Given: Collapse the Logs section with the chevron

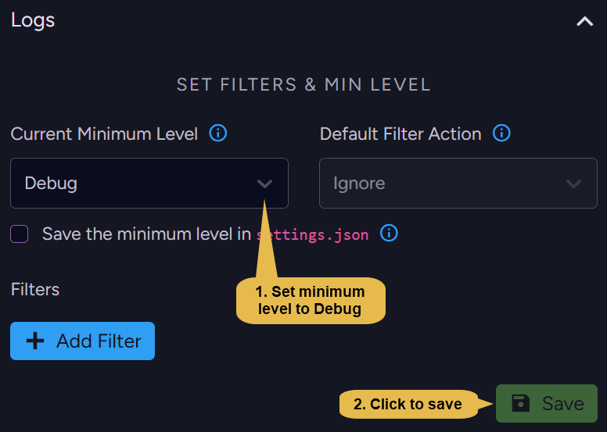Looking at the screenshot, I should click(x=584, y=21).
